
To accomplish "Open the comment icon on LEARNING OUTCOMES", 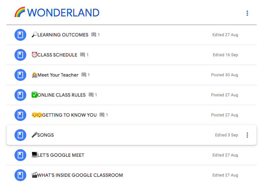I will coord(94,35).
